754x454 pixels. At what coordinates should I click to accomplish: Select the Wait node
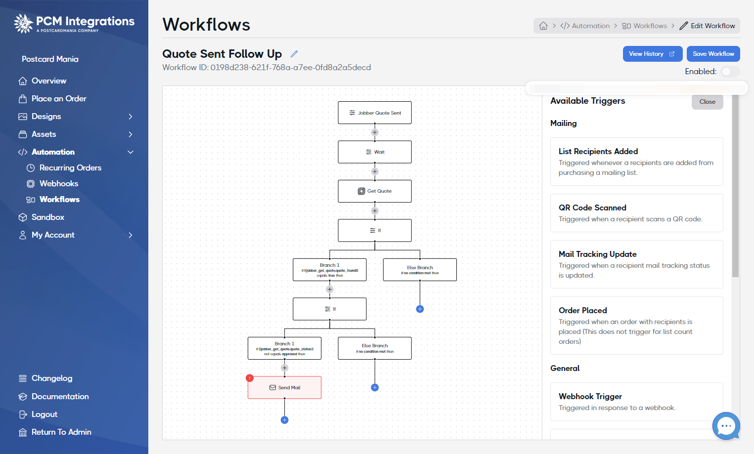click(x=375, y=152)
